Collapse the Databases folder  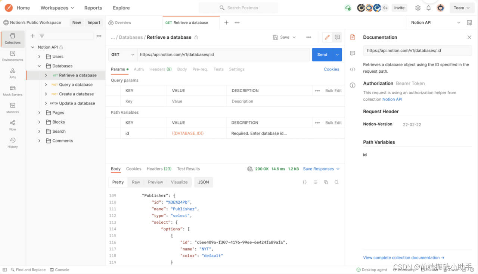point(39,66)
